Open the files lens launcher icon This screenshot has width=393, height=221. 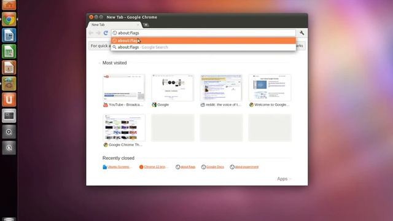pos(9,148)
